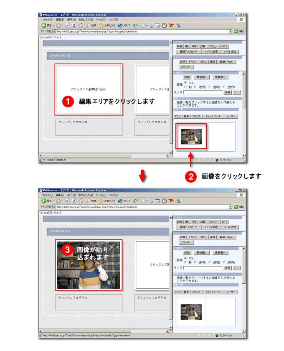
Task: Open Mail icon dropdown arrow in lower window
Action: 147,201
